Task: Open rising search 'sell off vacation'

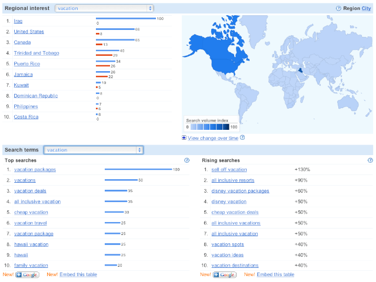Action: pyautogui.click(x=229, y=169)
